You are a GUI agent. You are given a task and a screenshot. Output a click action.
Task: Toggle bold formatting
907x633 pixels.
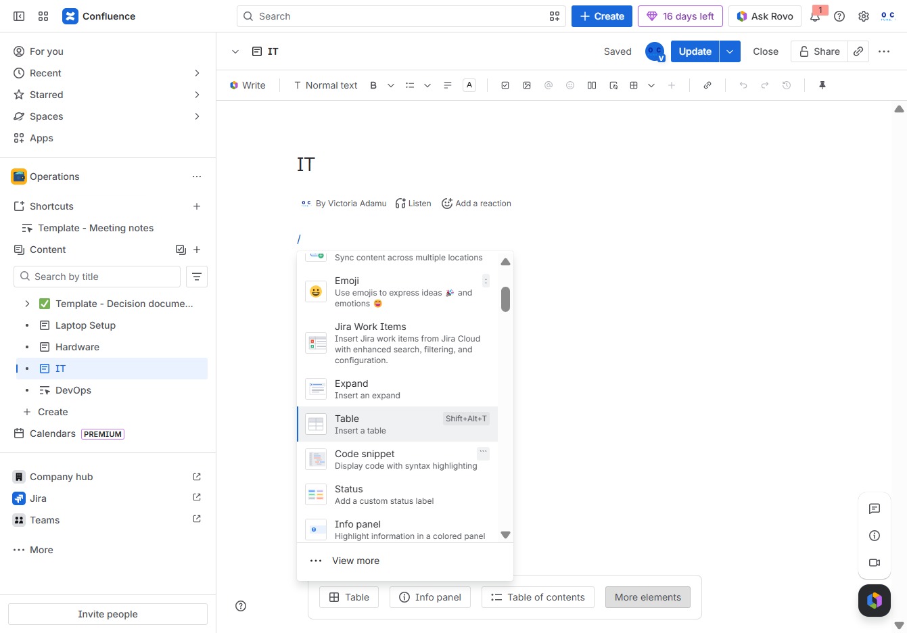[373, 85]
